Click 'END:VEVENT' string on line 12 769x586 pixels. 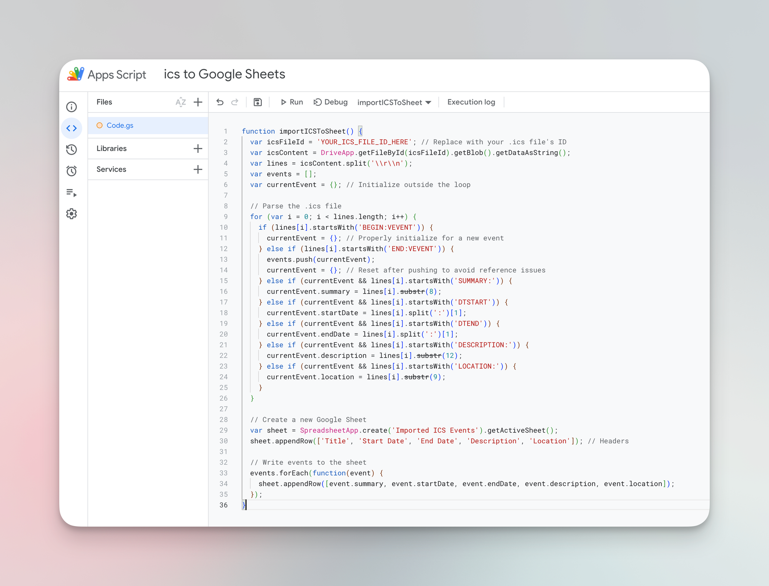click(x=413, y=249)
